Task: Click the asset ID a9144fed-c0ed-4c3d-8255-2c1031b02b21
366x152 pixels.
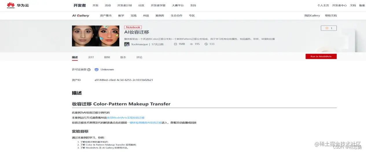Action: [124, 80]
